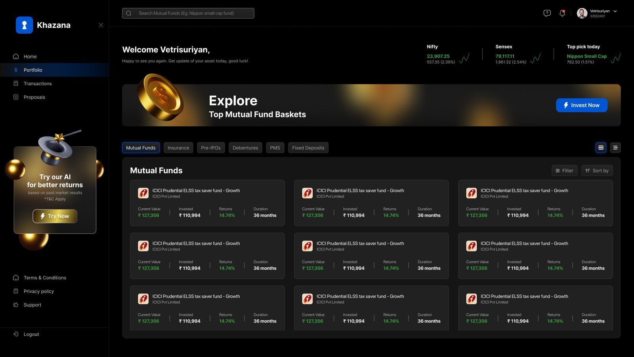Click the Home icon in the sidebar

(x=16, y=56)
